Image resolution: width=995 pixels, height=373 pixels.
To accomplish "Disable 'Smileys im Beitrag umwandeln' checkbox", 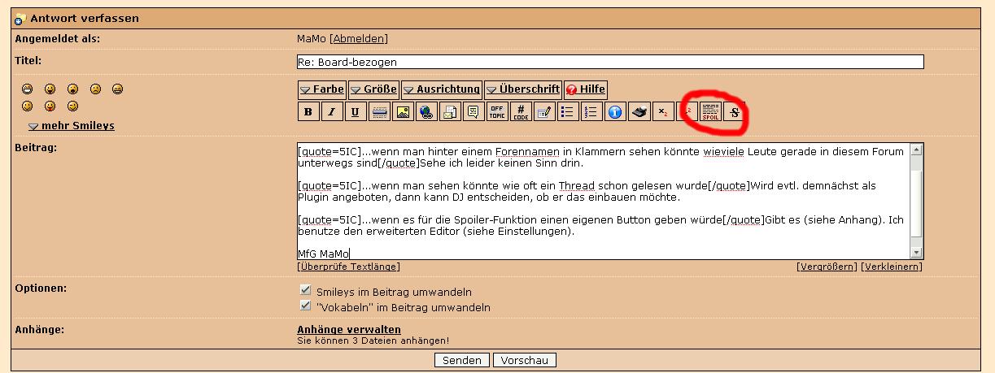I will tap(306, 291).
